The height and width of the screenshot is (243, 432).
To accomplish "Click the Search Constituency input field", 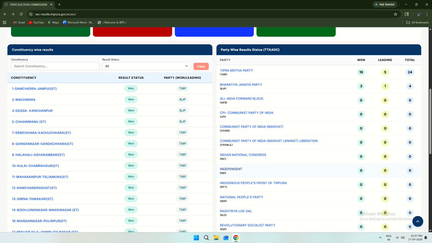I will 55,66.
